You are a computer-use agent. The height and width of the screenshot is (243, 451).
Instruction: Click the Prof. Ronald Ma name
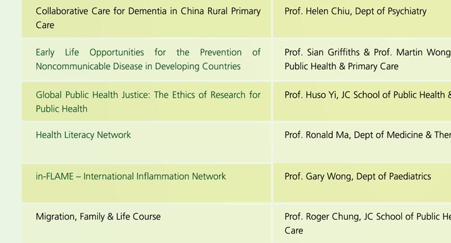point(317,135)
